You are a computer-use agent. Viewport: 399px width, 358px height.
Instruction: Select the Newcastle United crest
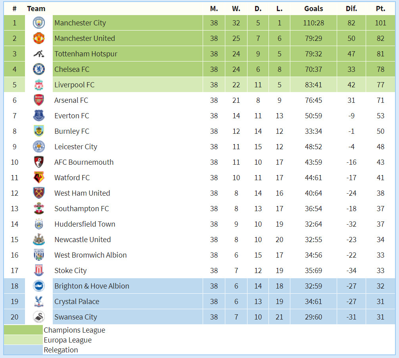coord(39,239)
